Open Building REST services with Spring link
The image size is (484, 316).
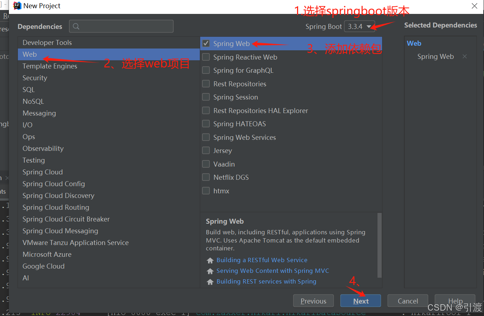[266, 281]
